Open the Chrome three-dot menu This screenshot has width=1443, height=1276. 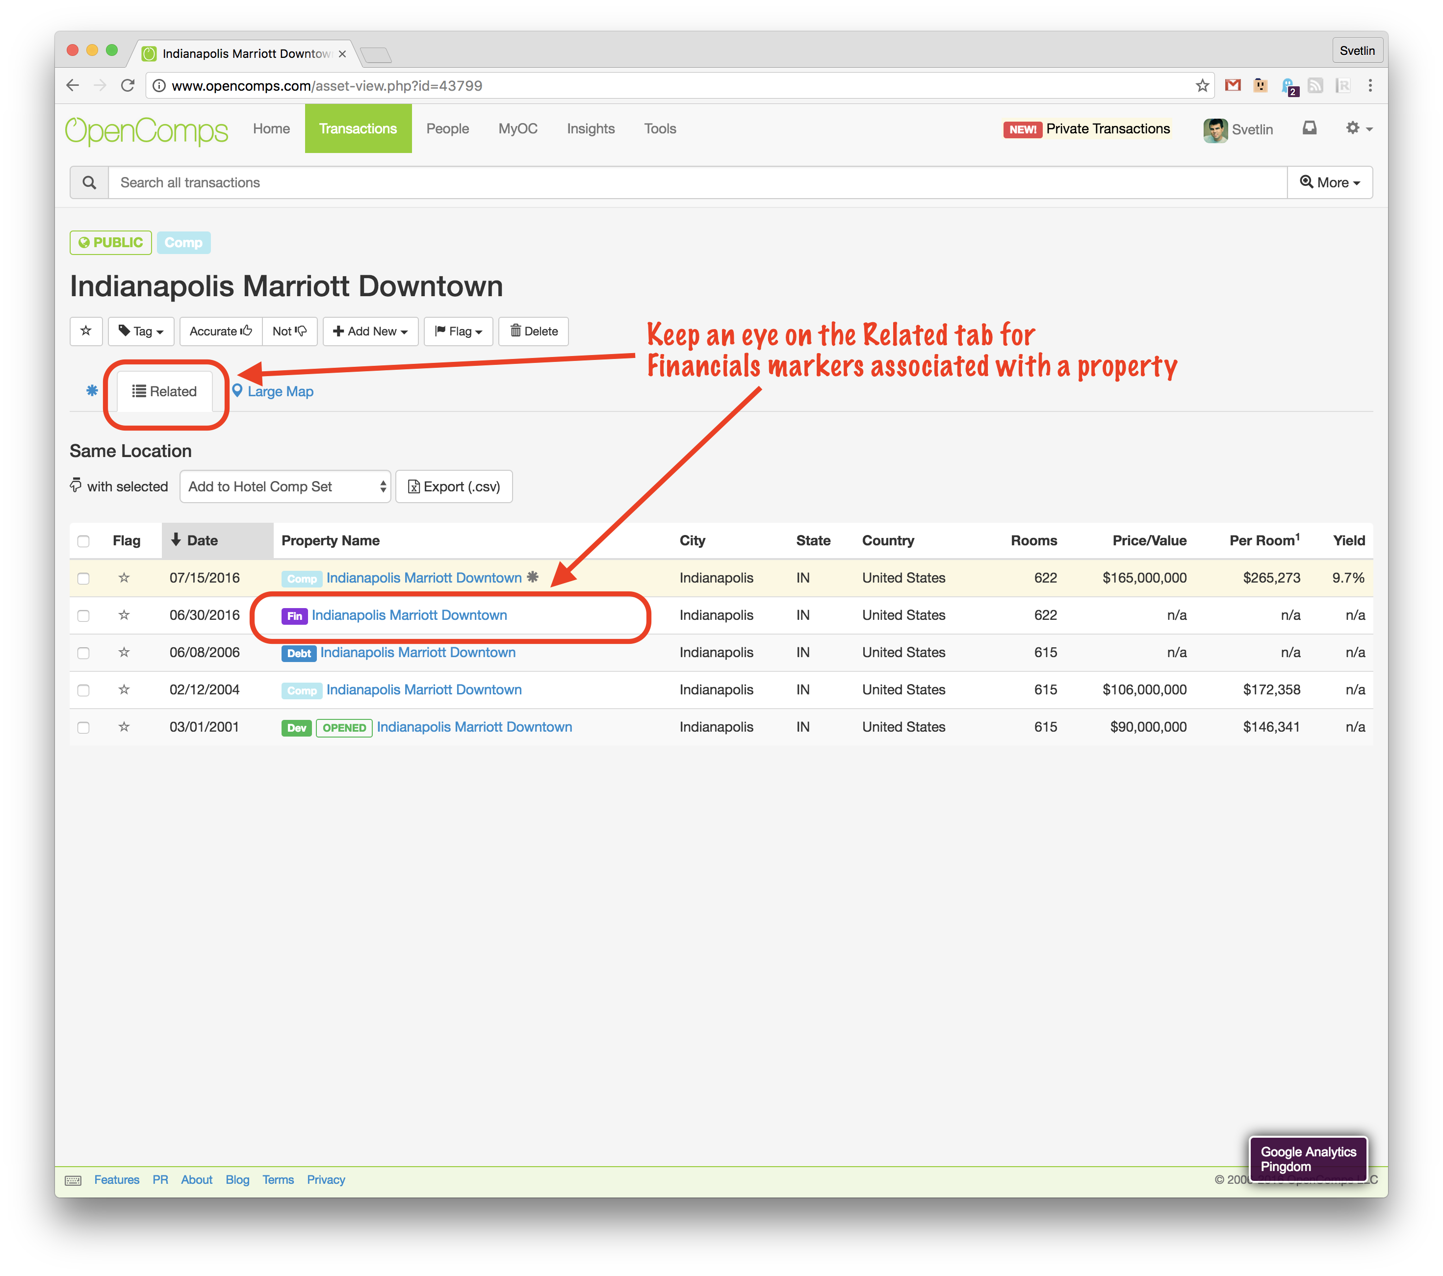click(1369, 85)
